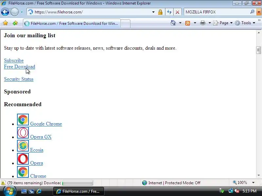
Task: Expand the address bar history dropdown
Action: coord(153,12)
